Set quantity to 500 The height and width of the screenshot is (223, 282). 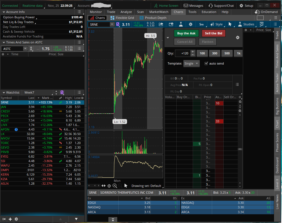coord(227,53)
